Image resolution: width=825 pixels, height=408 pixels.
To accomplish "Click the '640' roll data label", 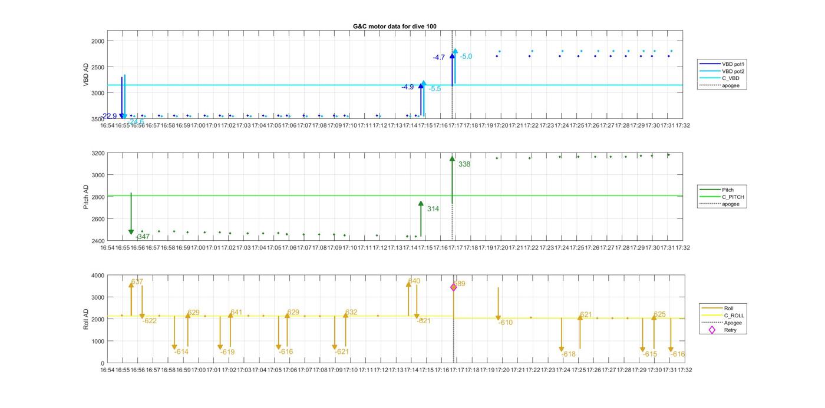I will 414,281.
